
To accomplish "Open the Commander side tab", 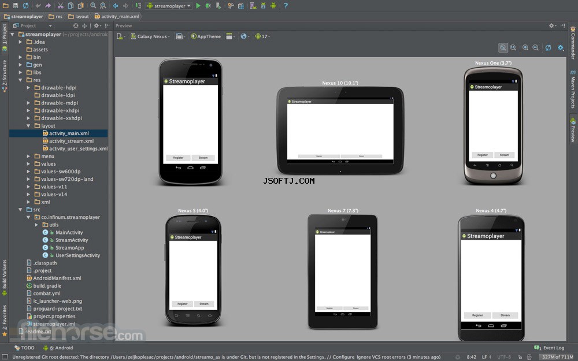I will point(572,43).
